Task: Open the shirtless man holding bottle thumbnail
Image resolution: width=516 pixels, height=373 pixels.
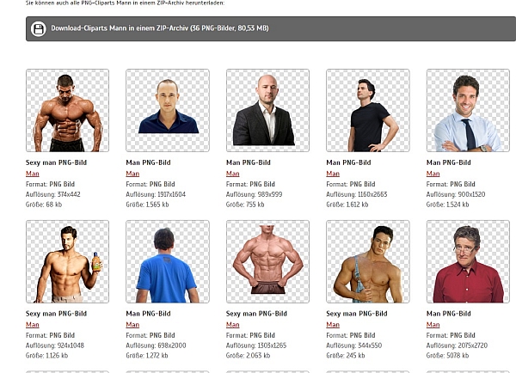Action: click(x=67, y=261)
